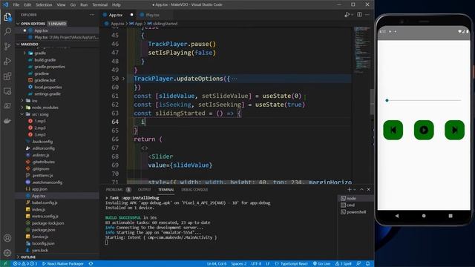Viewport: 475px width, 267px height.
Task: Tap the Android home navigation button
Action: pyautogui.click(x=424, y=216)
